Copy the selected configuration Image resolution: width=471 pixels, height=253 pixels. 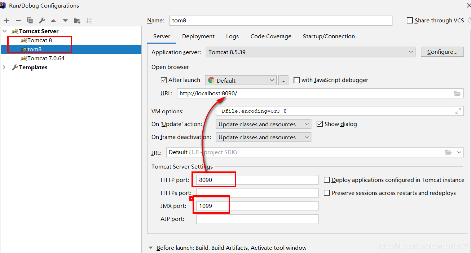click(30, 21)
